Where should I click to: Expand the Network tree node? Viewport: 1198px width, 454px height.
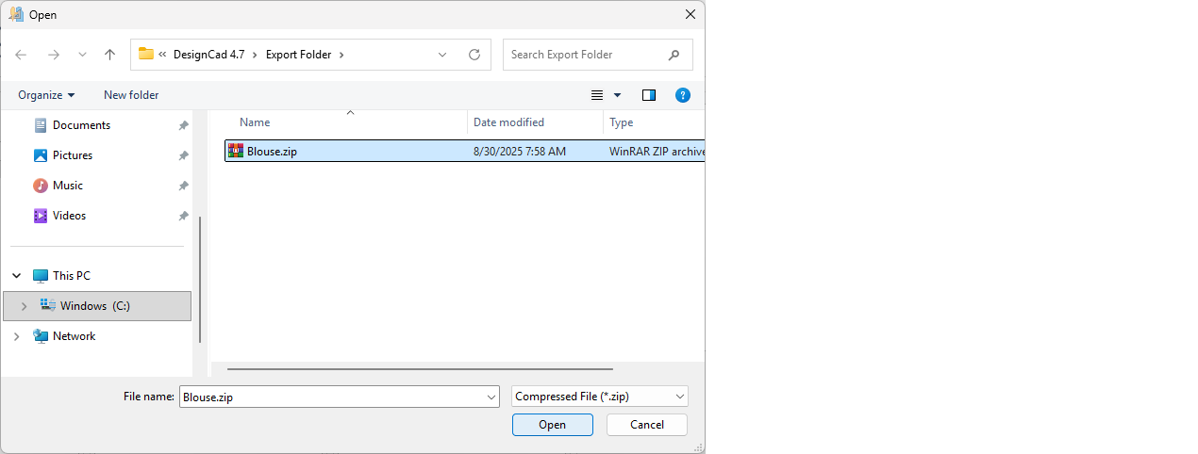click(16, 336)
